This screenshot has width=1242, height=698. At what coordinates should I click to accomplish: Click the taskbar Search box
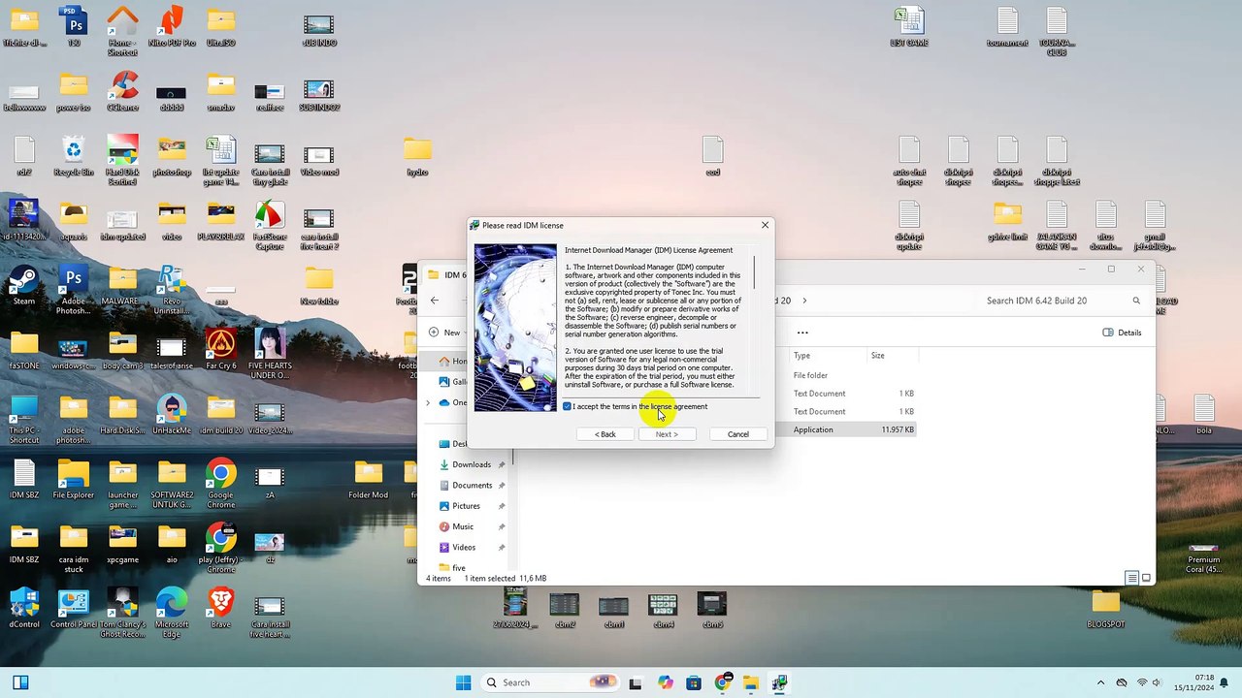(x=551, y=682)
